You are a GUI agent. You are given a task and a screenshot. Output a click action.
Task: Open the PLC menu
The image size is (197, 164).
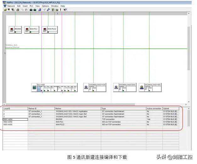31,6
